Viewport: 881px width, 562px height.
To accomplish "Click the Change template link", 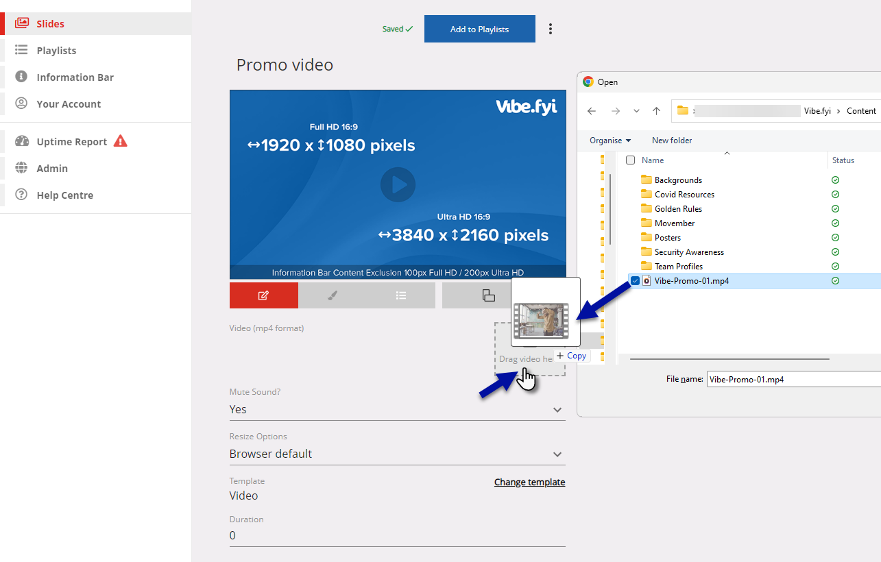I will click(x=529, y=482).
